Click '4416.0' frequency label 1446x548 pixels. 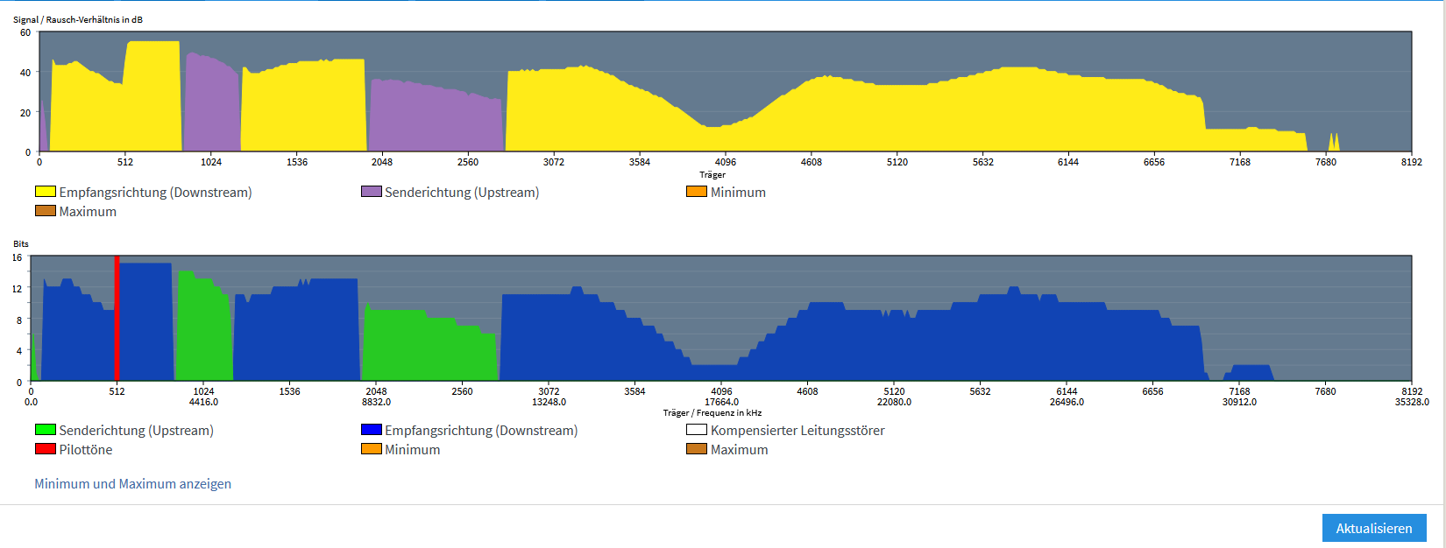[203, 403]
